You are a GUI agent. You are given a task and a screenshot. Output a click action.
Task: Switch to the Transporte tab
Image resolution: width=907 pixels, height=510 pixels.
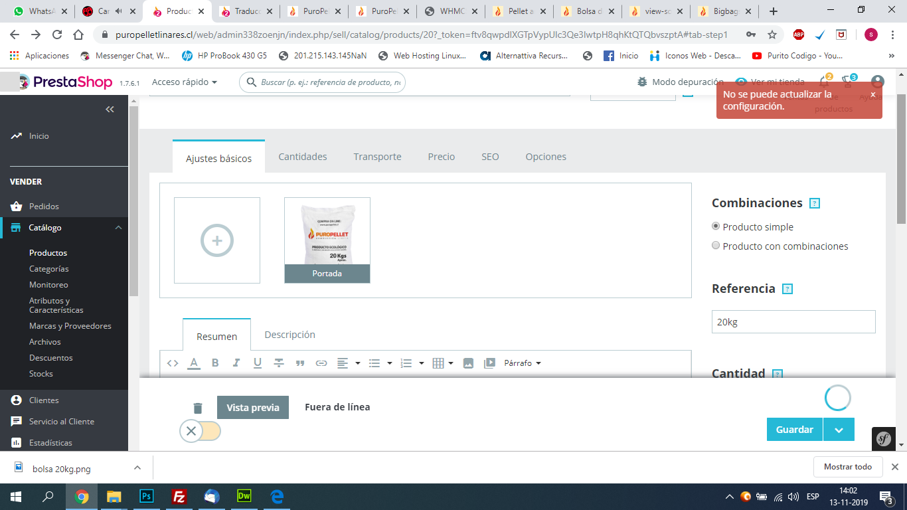click(x=377, y=157)
